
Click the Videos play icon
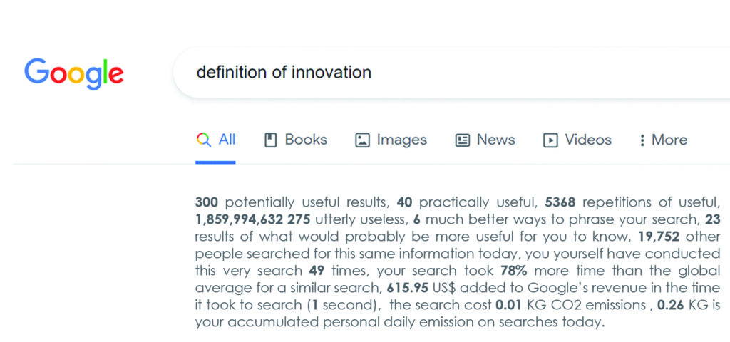pos(550,140)
